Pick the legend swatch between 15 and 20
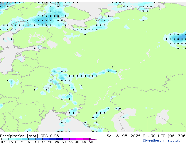Screen dimensions: 186x143 pos(46,139)
